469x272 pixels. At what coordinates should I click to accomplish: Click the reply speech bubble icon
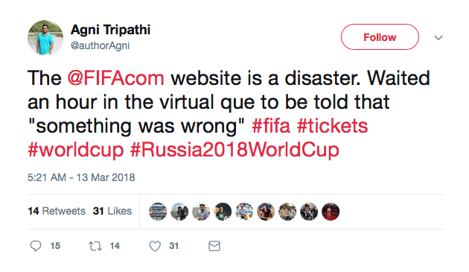point(36,246)
